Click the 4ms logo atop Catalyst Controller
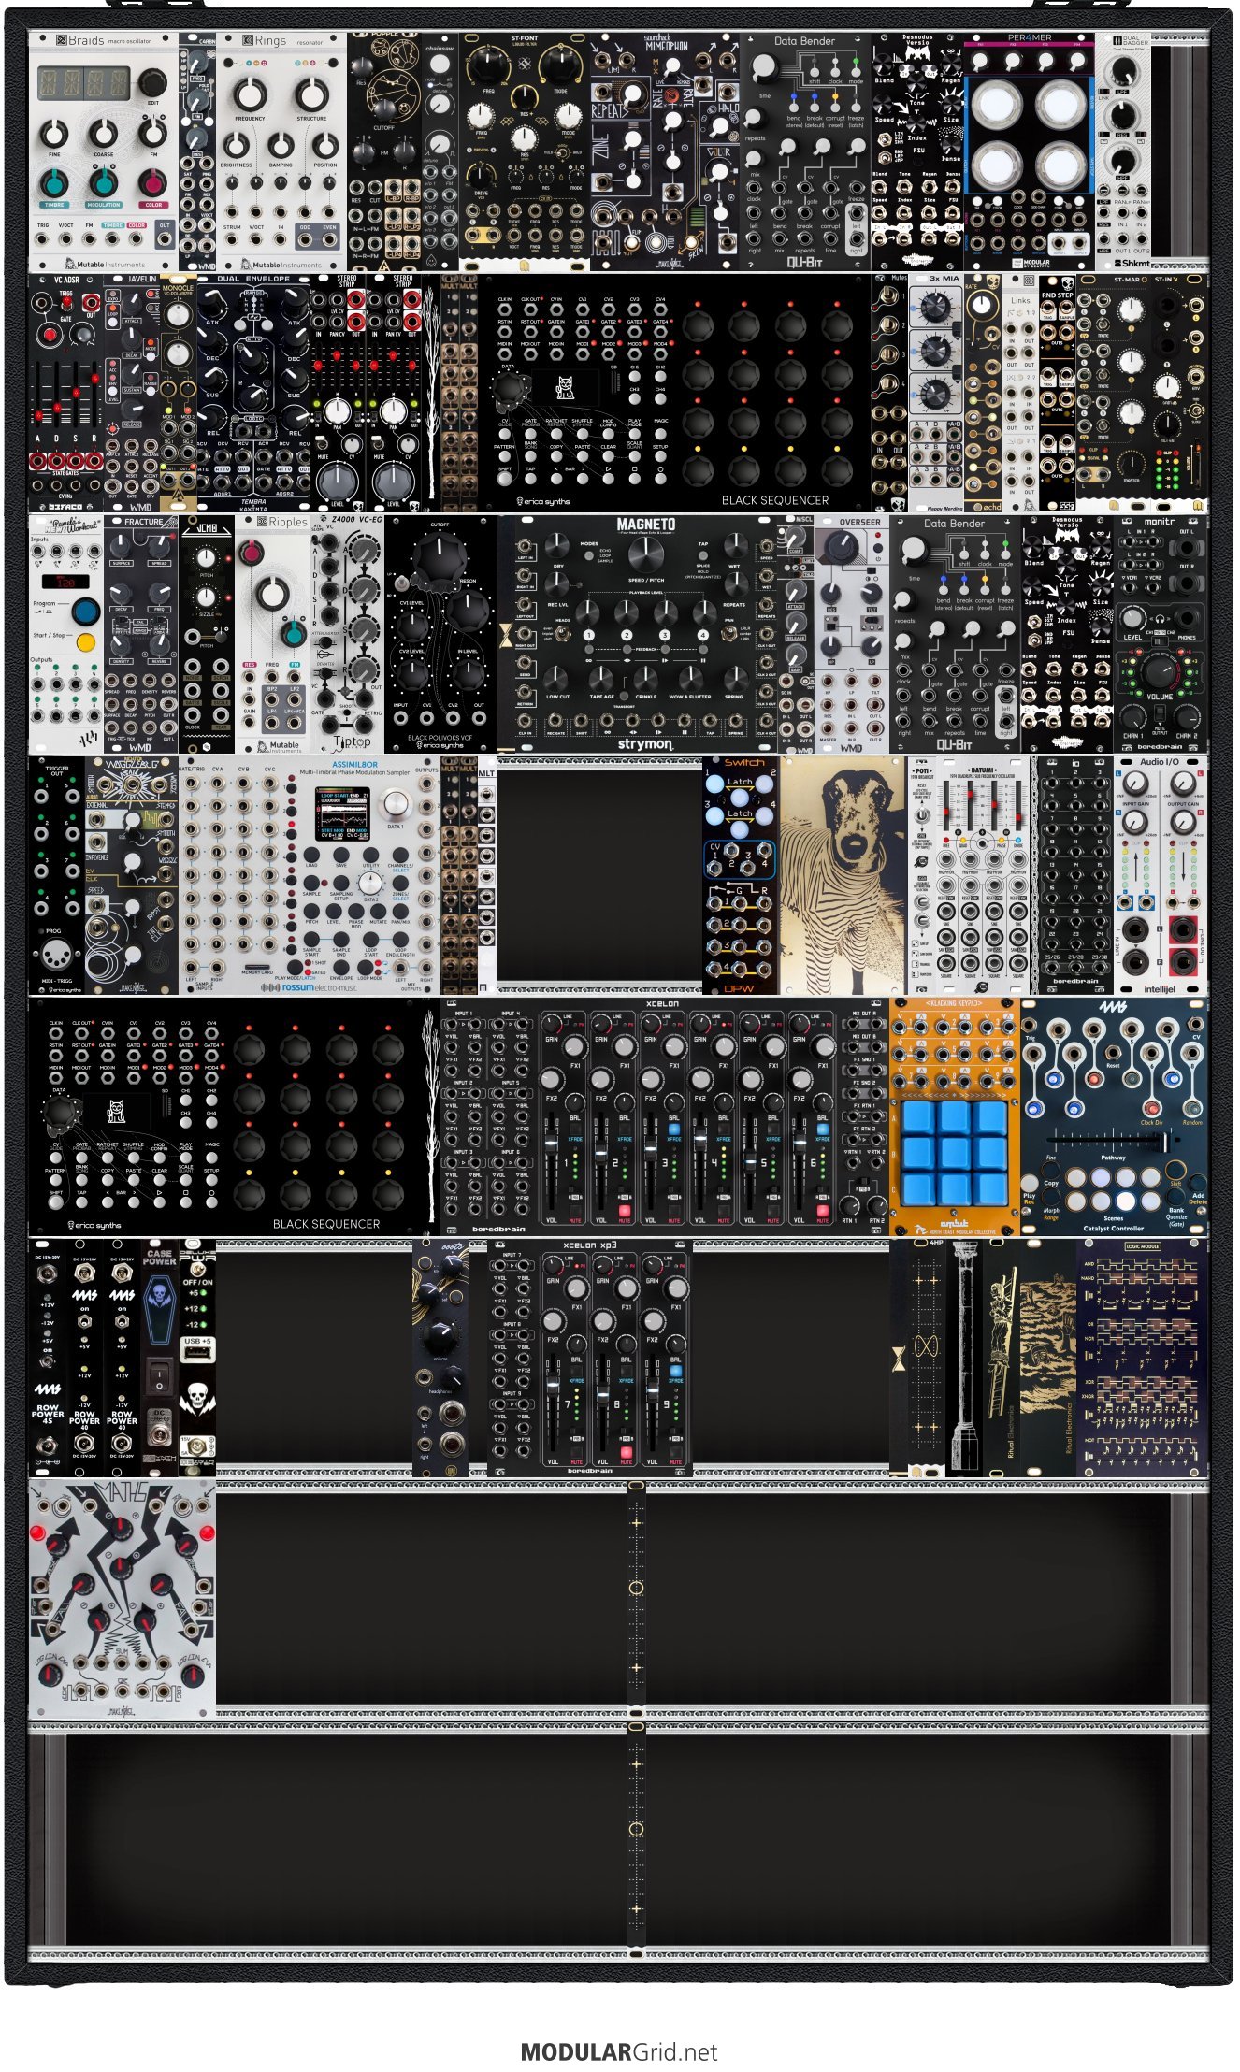Image resolution: width=1240 pixels, height=2072 pixels. 1113,1007
